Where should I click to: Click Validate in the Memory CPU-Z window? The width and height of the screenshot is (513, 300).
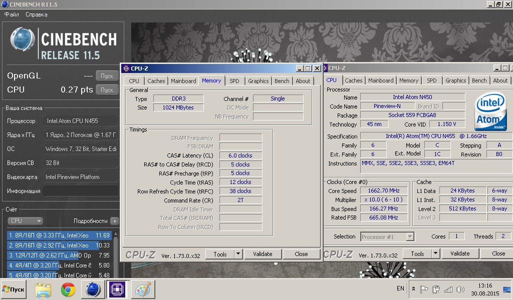click(263, 254)
